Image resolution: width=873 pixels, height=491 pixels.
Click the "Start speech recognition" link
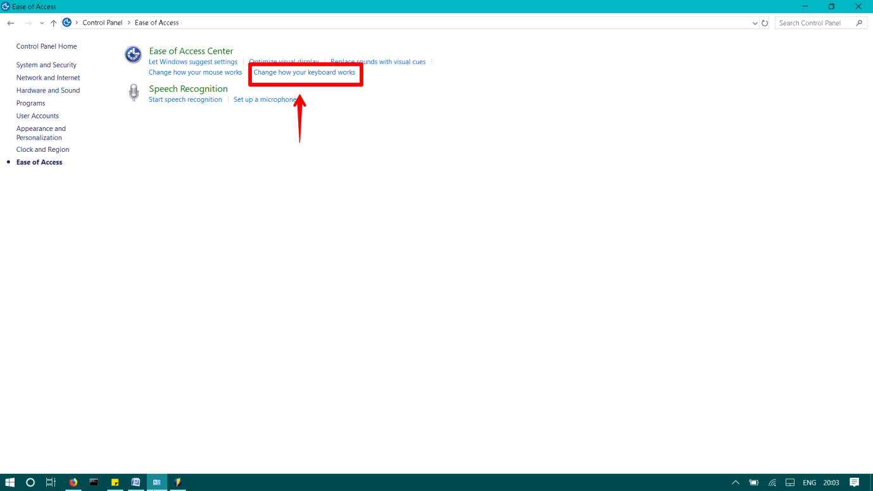pyautogui.click(x=185, y=99)
